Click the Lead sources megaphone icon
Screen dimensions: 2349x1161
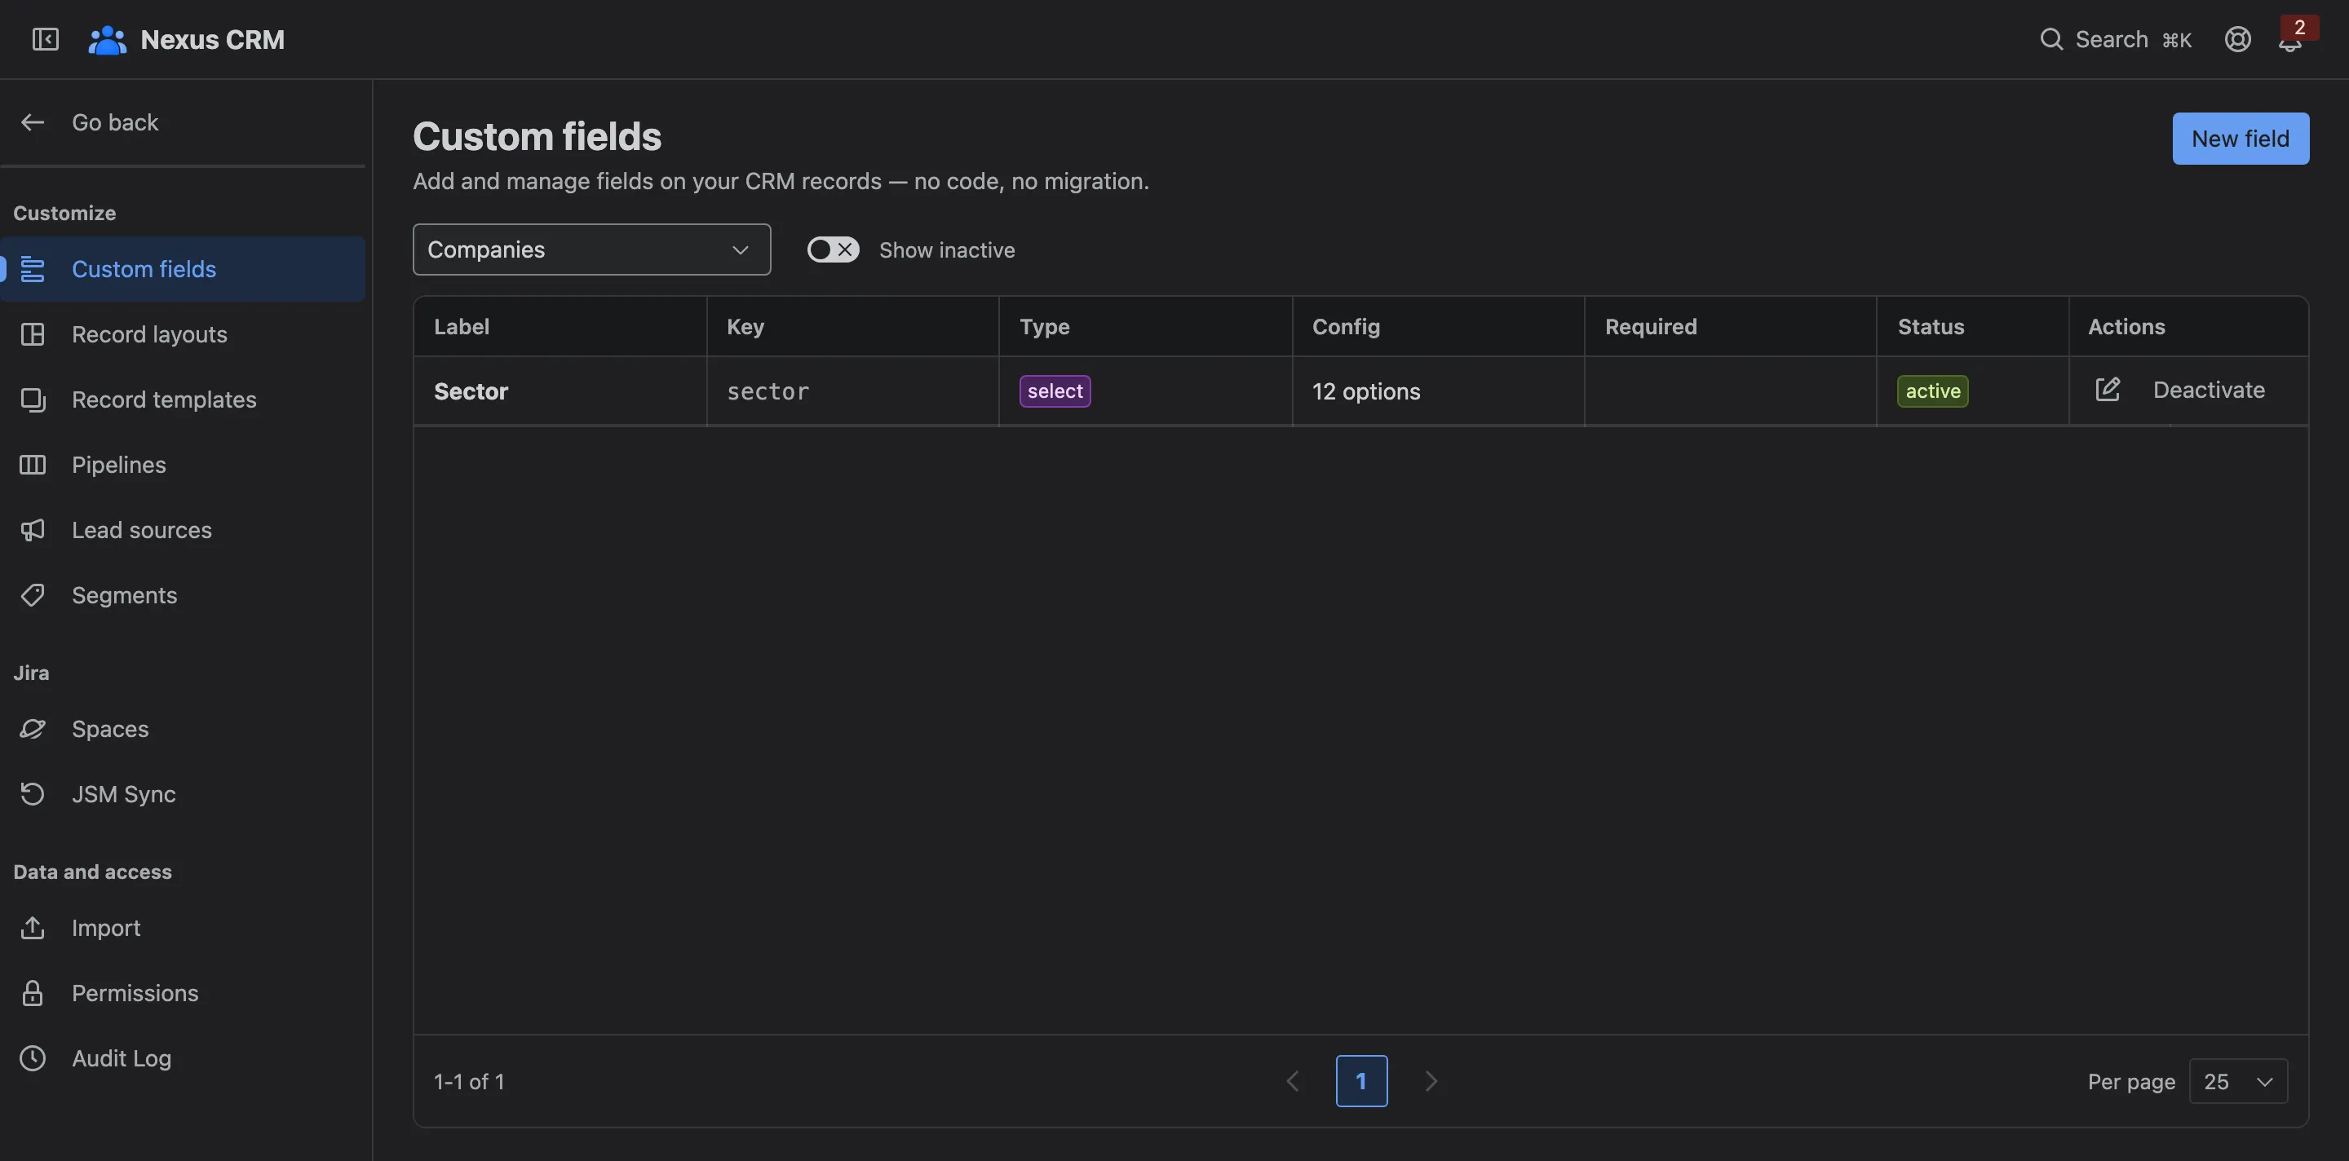(x=33, y=529)
